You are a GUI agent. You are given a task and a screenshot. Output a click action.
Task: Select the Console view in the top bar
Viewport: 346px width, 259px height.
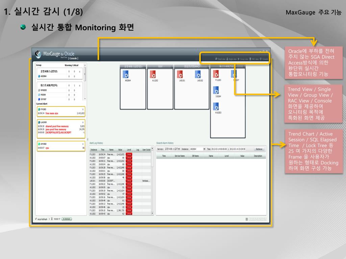tap(264, 59)
